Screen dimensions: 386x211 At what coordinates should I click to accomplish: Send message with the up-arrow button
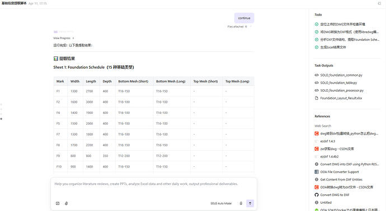[x=250, y=203]
